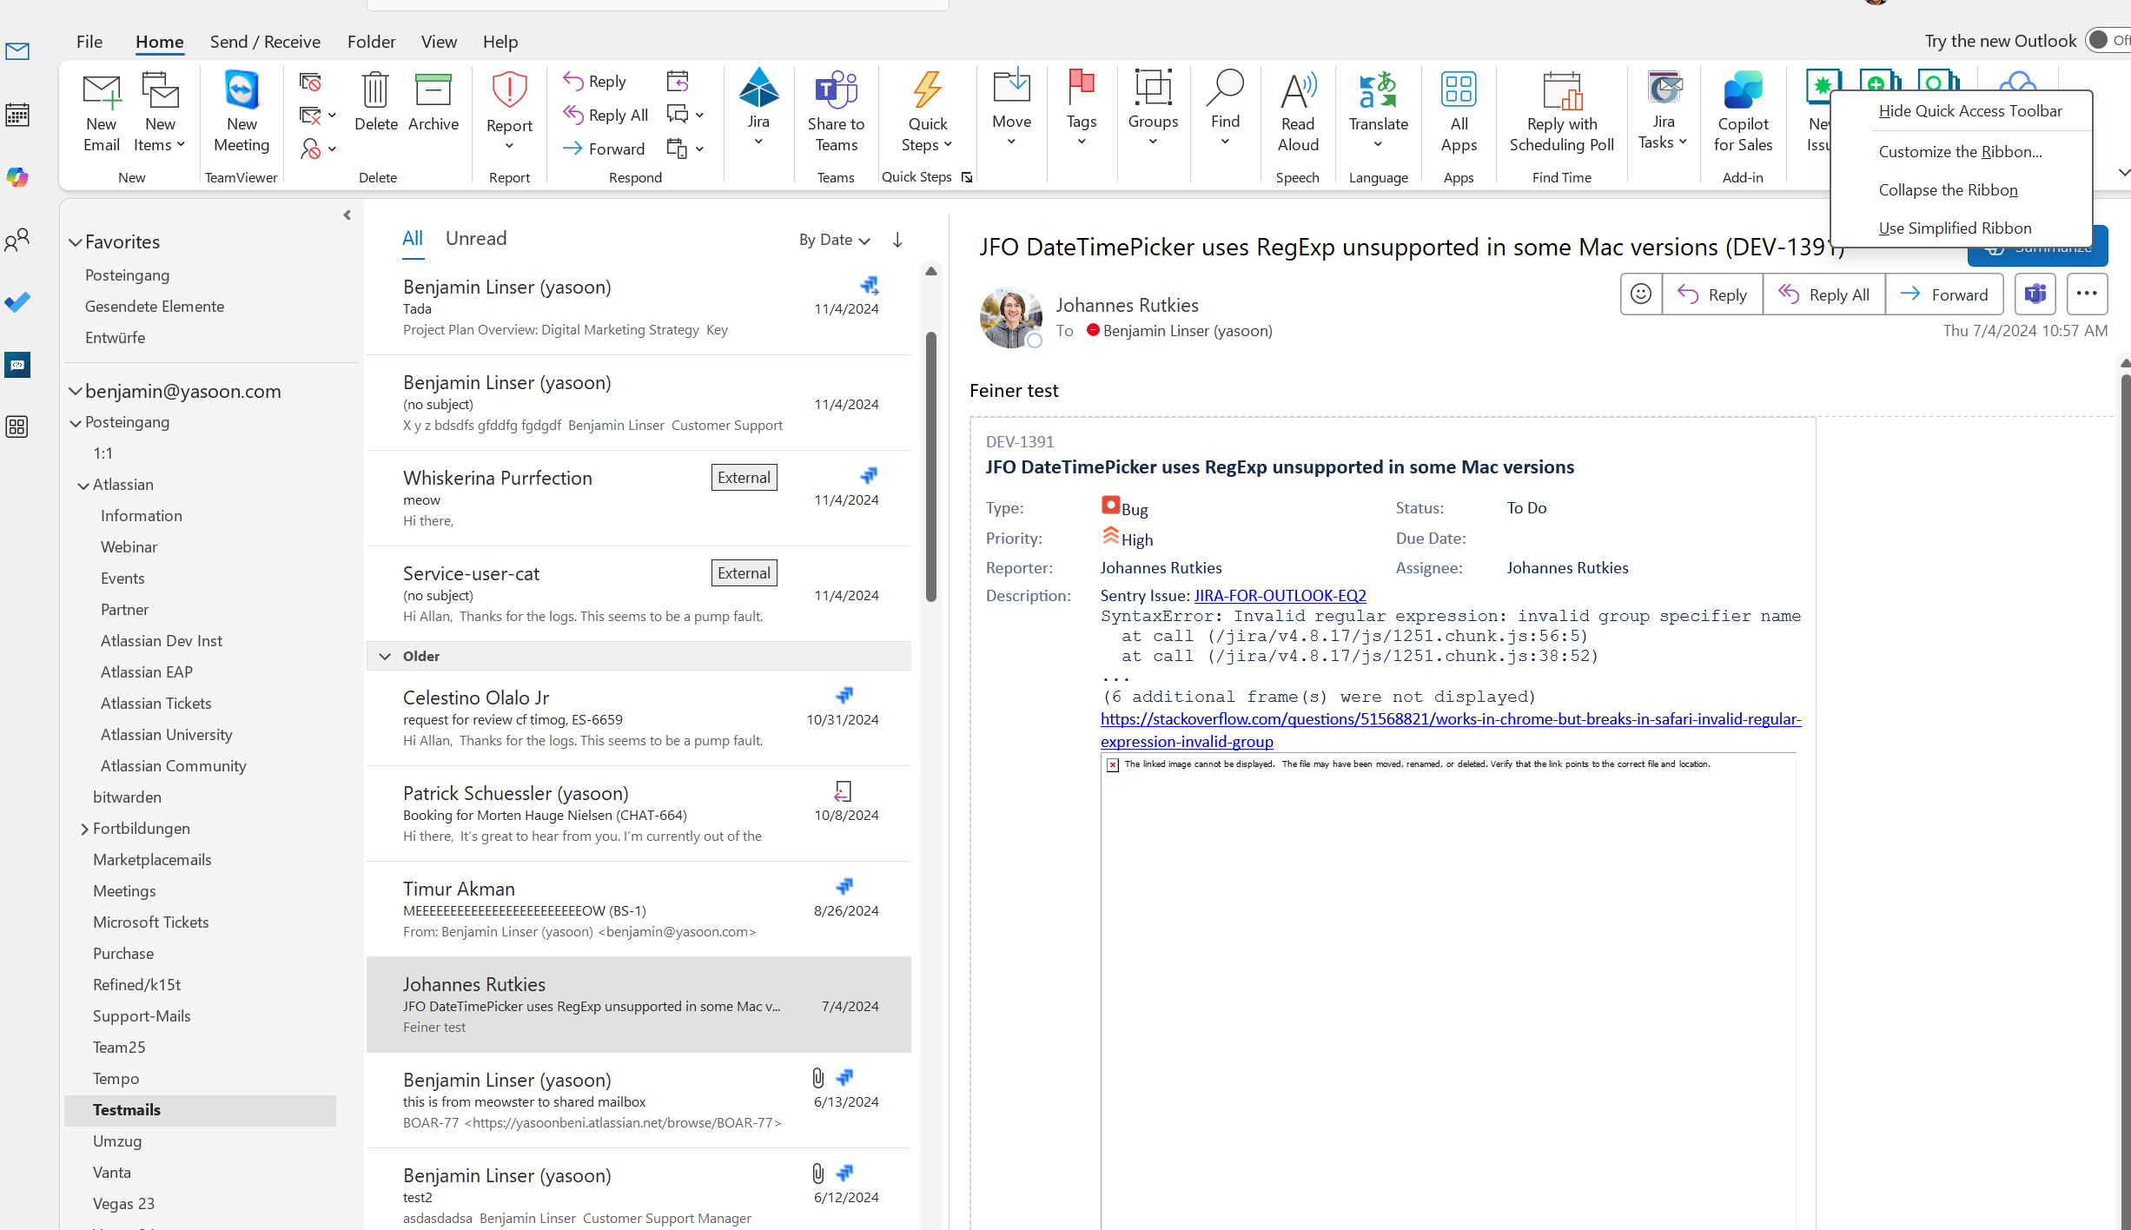Screen dimensions: 2131x1230
Task: Expand the Fortbildungen folder
Action: pos(84,829)
